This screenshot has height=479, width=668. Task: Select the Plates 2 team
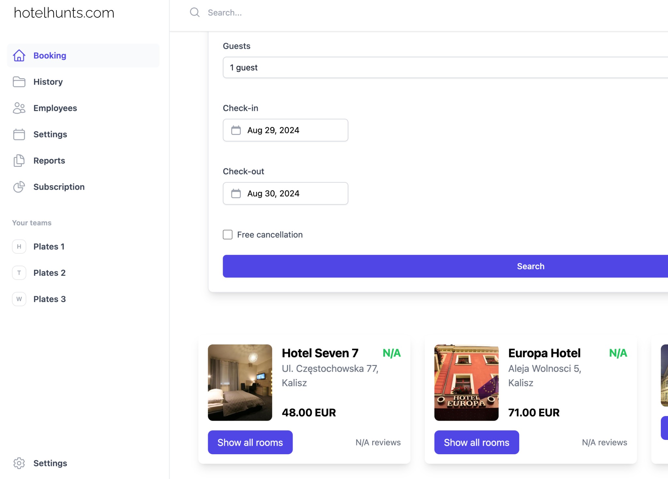(49, 273)
